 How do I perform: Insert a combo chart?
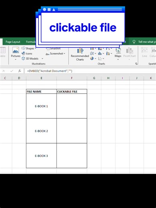pos(108,54)
